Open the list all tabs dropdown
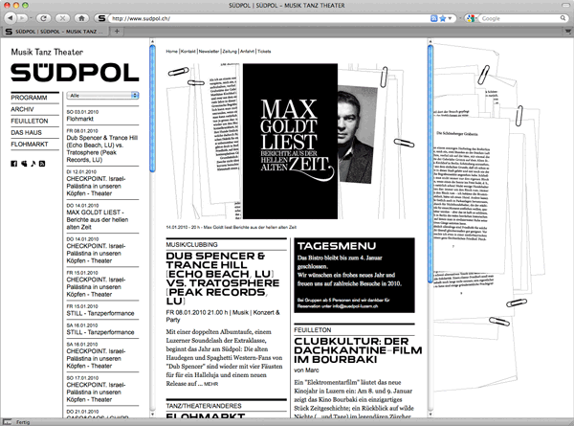Viewport: 574px width, 426px height. pos(568,32)
